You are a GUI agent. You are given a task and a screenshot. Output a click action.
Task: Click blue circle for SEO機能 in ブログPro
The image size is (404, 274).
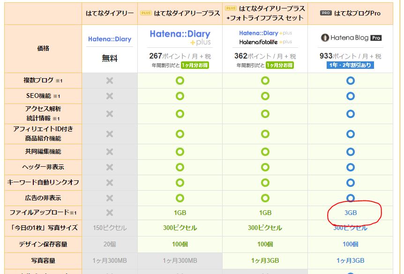click(351, 96)
